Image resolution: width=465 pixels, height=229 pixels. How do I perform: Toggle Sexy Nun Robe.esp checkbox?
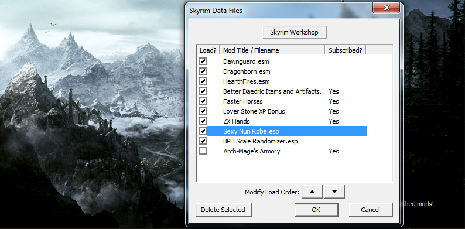pyautogui.click(x=203, y=131)
